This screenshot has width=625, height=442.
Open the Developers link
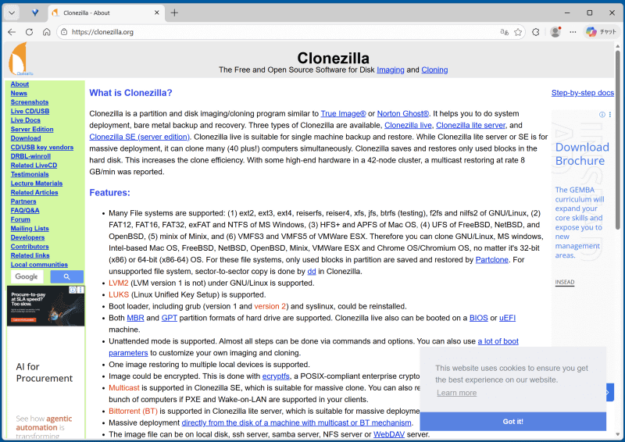(x=27, y=237)
